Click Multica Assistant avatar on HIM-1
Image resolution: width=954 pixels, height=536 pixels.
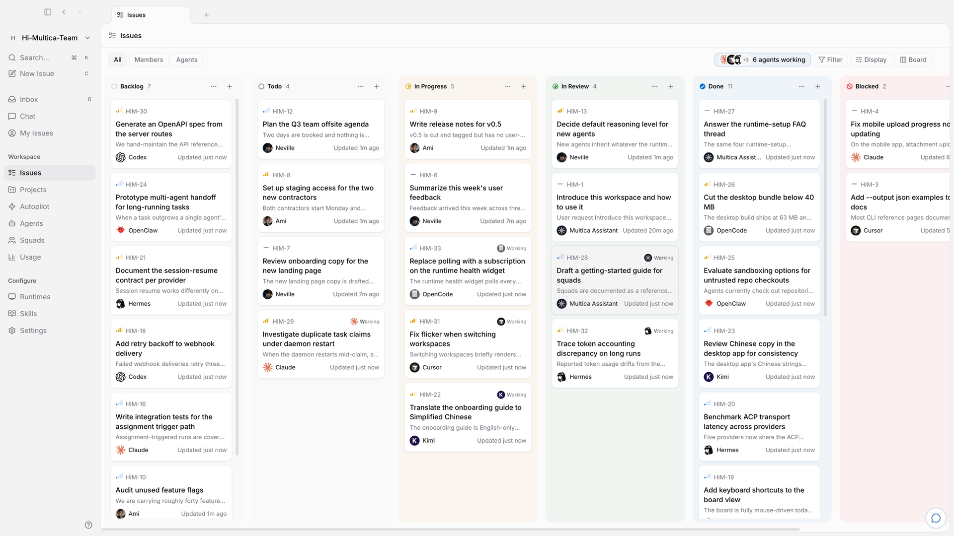click(561, 230)
